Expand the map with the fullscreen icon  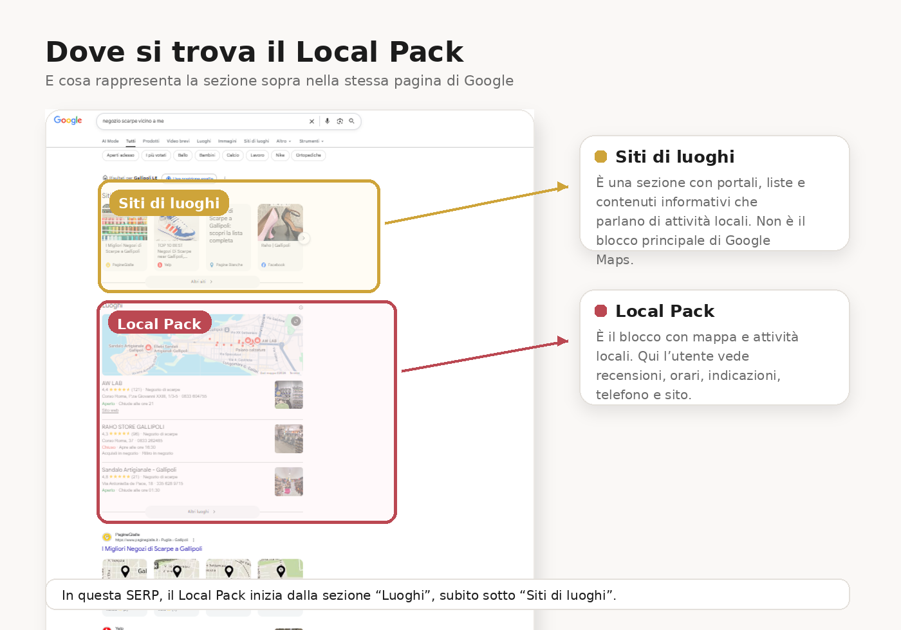point(295,321)
